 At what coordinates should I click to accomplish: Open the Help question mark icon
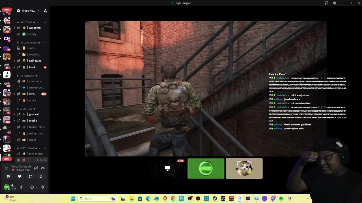click(335, 3)
